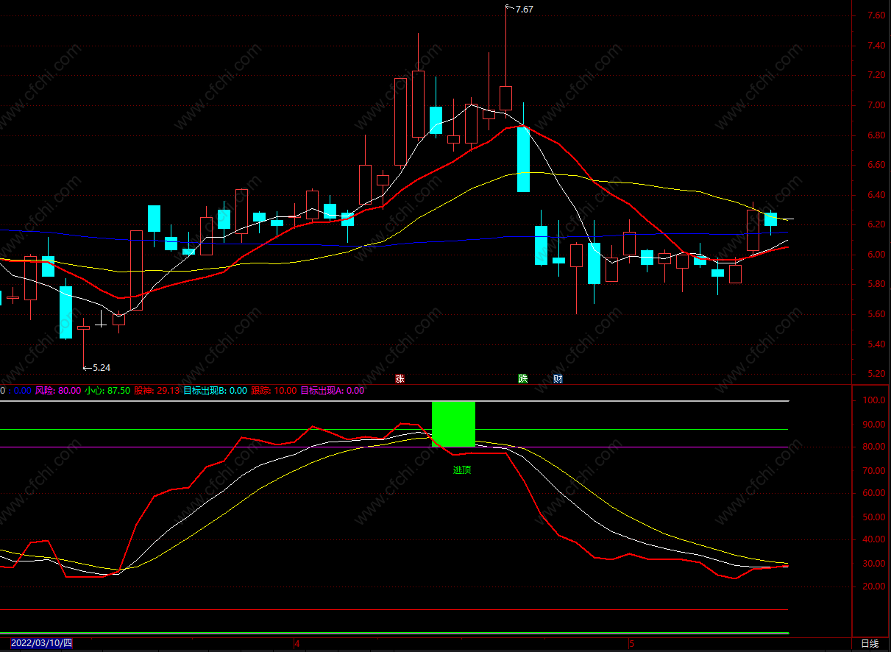Screen dimensions: 891x652
Task: Click the 目标出现A: 0.00 indicator value
Action: pos(332,391)
